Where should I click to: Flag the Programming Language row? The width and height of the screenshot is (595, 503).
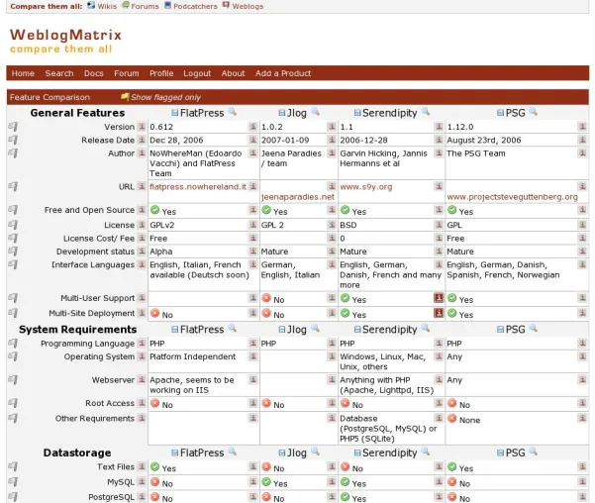tap(13, 344)
